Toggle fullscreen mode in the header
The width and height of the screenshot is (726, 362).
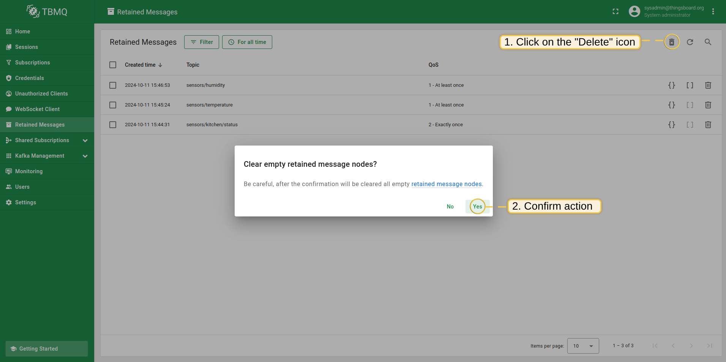(x=616, y=11)
